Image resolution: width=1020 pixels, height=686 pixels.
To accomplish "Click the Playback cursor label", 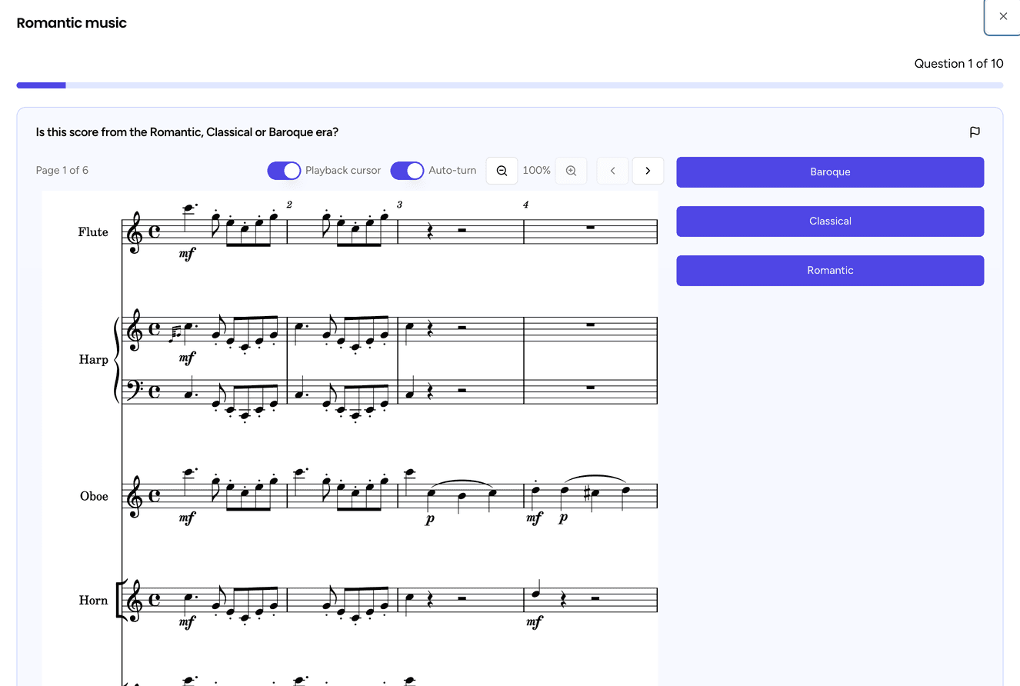I will coord(343,171).
